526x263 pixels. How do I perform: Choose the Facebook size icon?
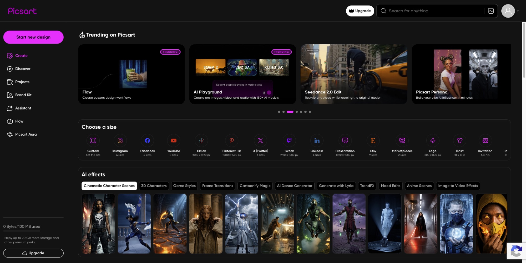click(x=147, y=140)
